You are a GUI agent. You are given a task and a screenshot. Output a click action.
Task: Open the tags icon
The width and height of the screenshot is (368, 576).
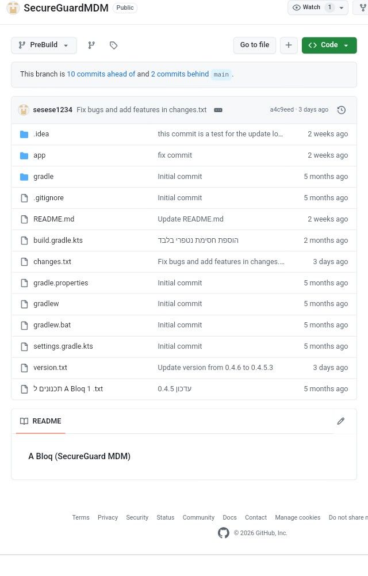click(114, 45)
